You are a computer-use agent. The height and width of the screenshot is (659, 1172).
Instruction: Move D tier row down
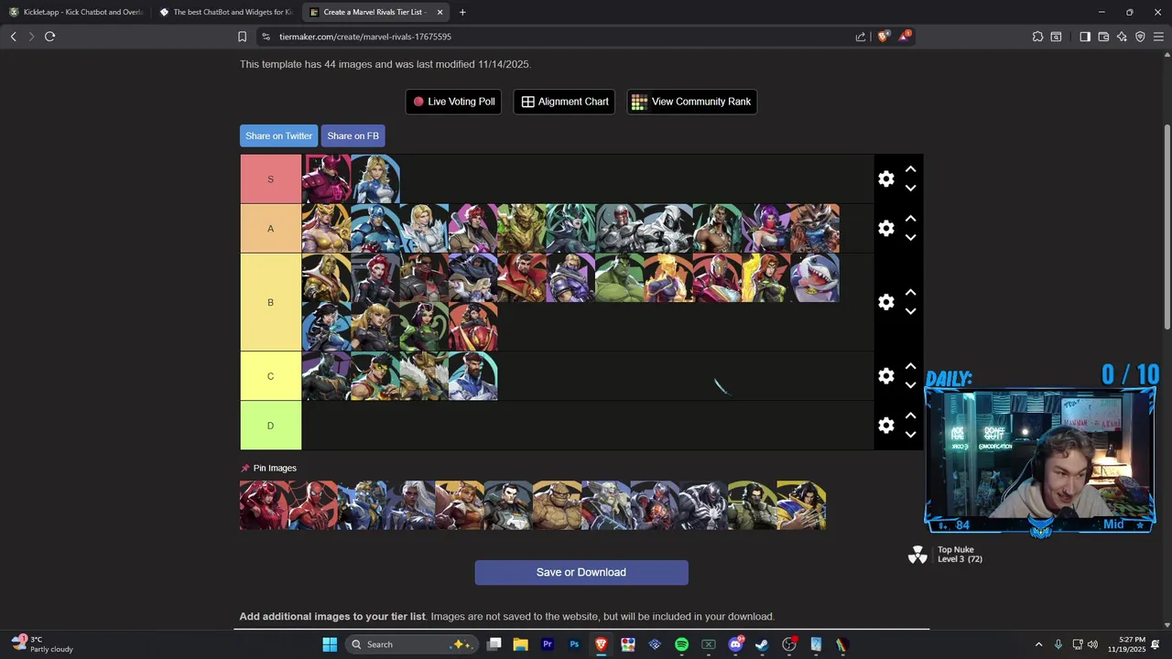910,435
